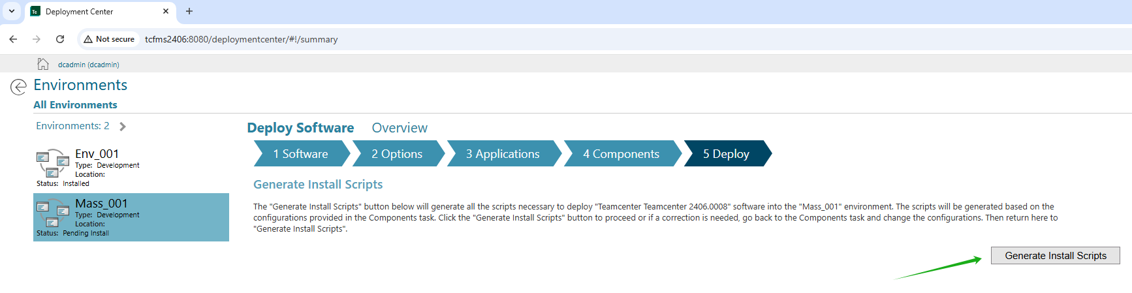This screenshot has width=1132, height=293.
Task: Click the "Status: Installed" text
Action: (63, 184)
